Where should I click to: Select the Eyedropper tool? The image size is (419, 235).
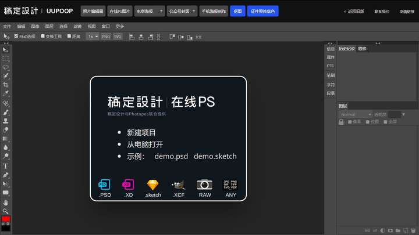point(5,93)
